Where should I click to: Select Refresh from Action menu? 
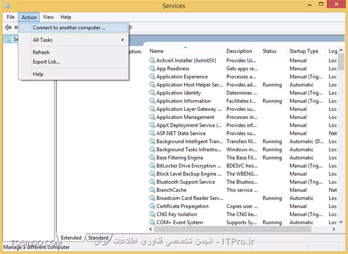(x=73, y=52)
